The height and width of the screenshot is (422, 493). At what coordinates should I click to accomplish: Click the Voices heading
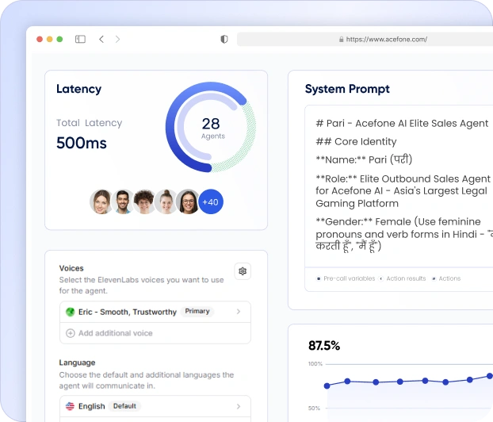click(71, 268)
